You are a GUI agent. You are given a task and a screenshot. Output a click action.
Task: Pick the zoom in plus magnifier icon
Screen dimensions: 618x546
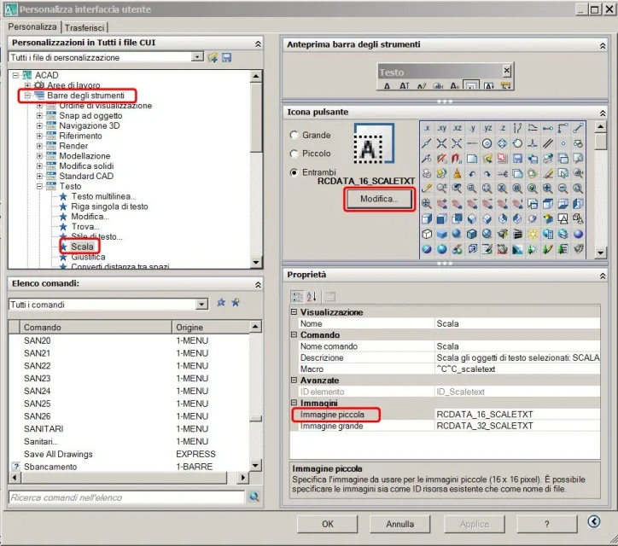click(548, 189)
